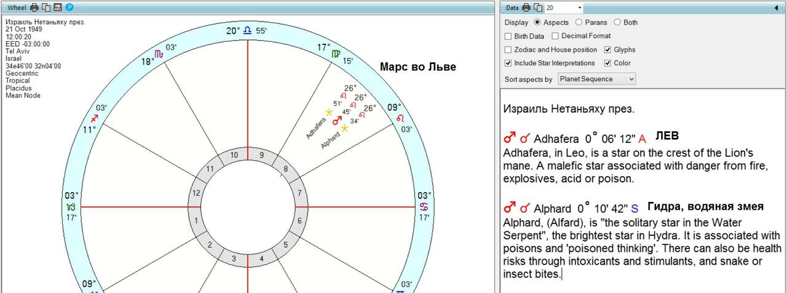Click the Cancer glyph on the Descendant
The width and height of the screenshot is (787, 293).
(424, 206)
